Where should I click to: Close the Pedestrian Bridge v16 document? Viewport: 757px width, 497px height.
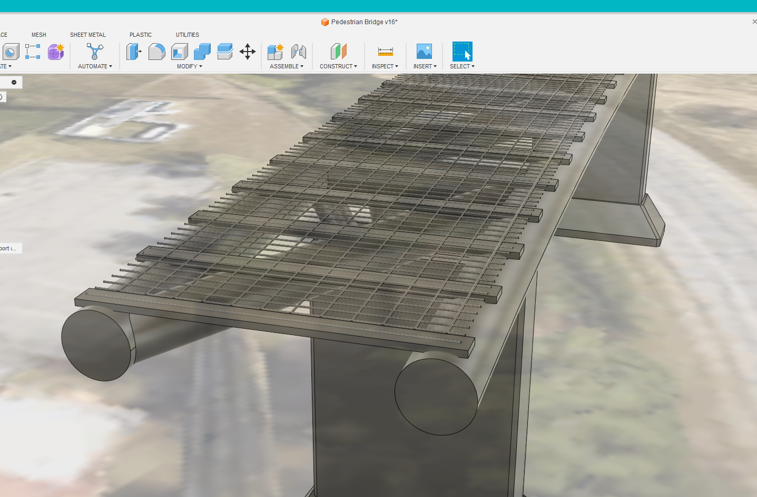click(x=753, y=22)
